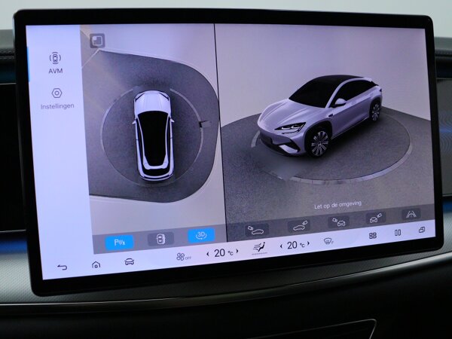Increase passenger temperature right arrow
The image size is (452, 339).
pos(308,243)
